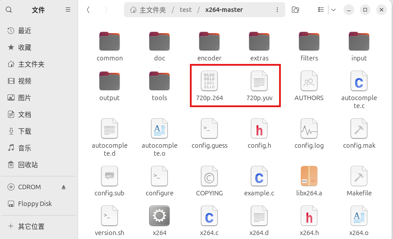Select the tools folder

[159, 86]
